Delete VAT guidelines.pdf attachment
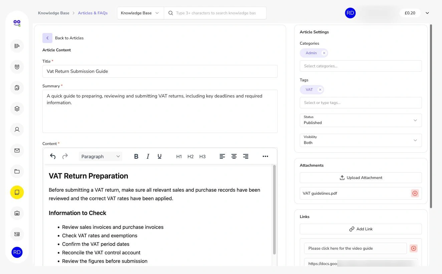 tap(415, 193)
